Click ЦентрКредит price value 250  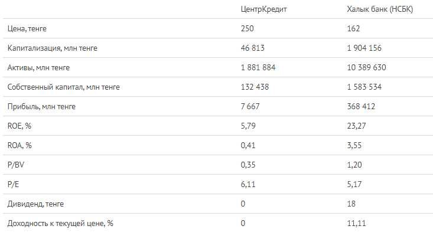(247, 28)
